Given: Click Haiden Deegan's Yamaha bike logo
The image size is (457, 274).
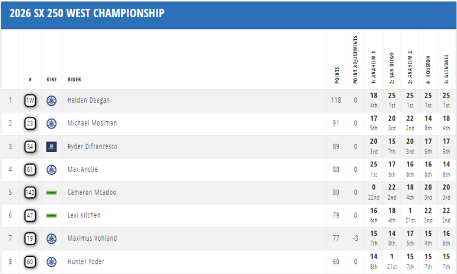Looking at the screenshot, I should coord(52,100).
